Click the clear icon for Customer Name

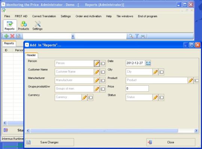click(x=102, y=72)
